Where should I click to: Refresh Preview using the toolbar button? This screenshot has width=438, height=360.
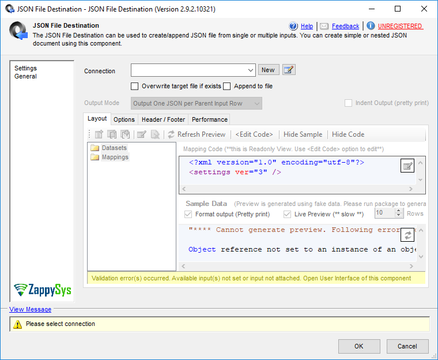tap(197, 134)
